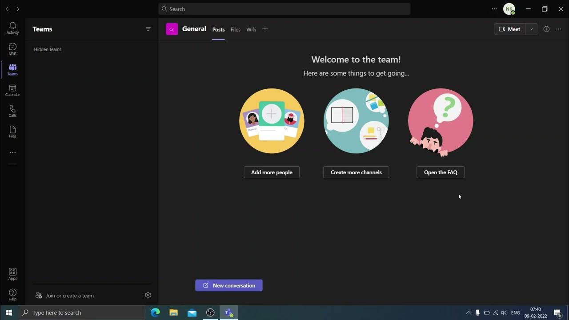Click the filter teams icon
569x320 pixels.
coord(148,29)
